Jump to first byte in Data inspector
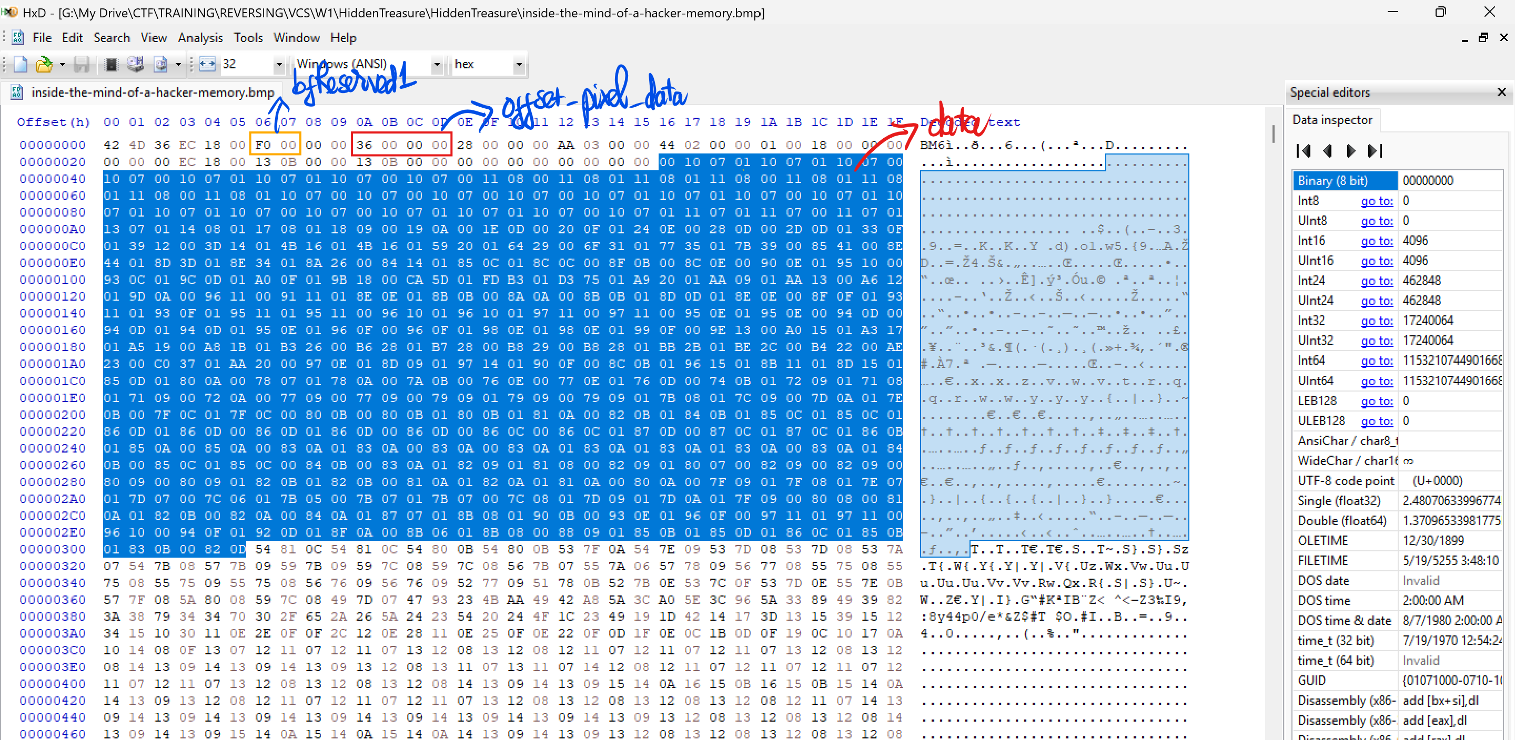1515x740 pixels. [1304, 151]
